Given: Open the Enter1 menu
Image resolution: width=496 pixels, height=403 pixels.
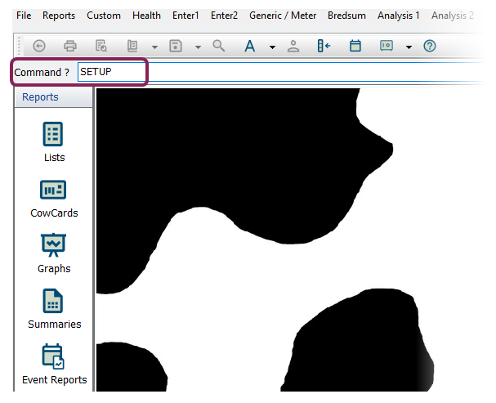Looking at the screenshot, I should pyautogui.click(x=185, y=16).
